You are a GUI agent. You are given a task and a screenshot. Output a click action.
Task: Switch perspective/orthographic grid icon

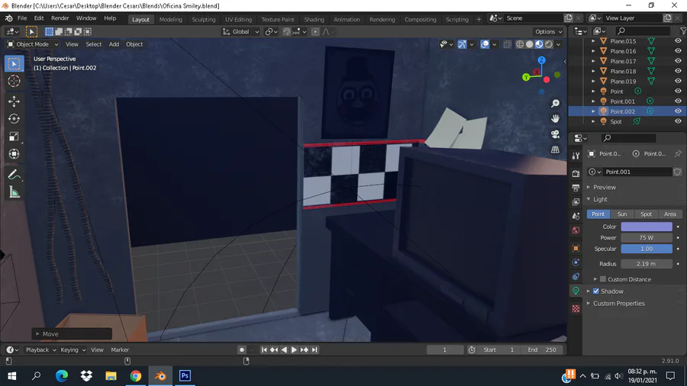pyautogui.click(x=555, y=150)
